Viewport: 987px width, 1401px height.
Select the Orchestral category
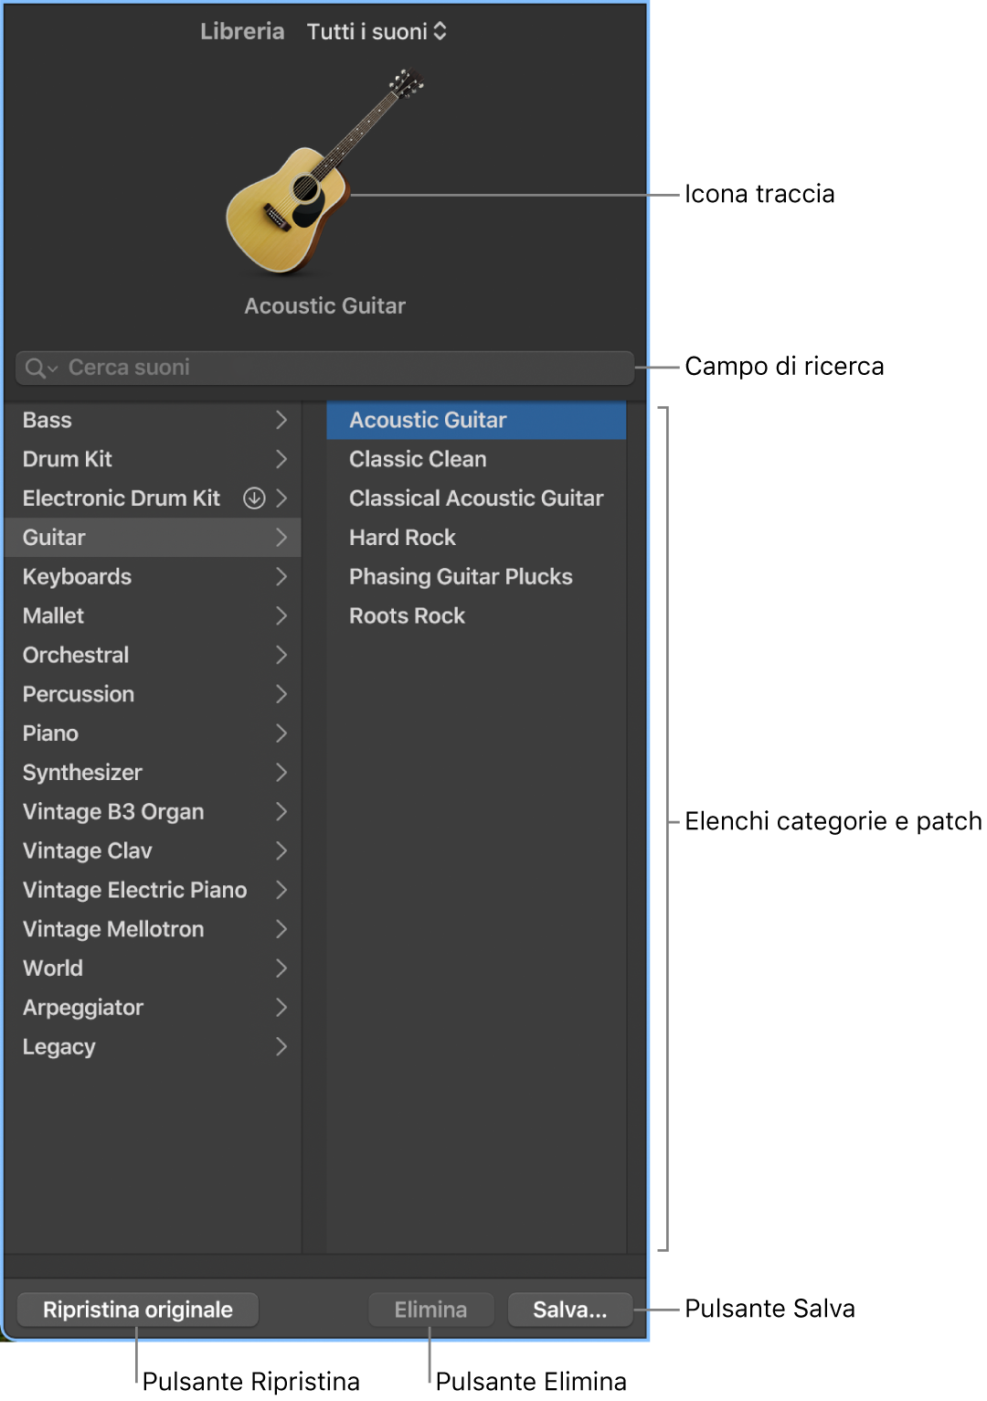pos(76,655)
